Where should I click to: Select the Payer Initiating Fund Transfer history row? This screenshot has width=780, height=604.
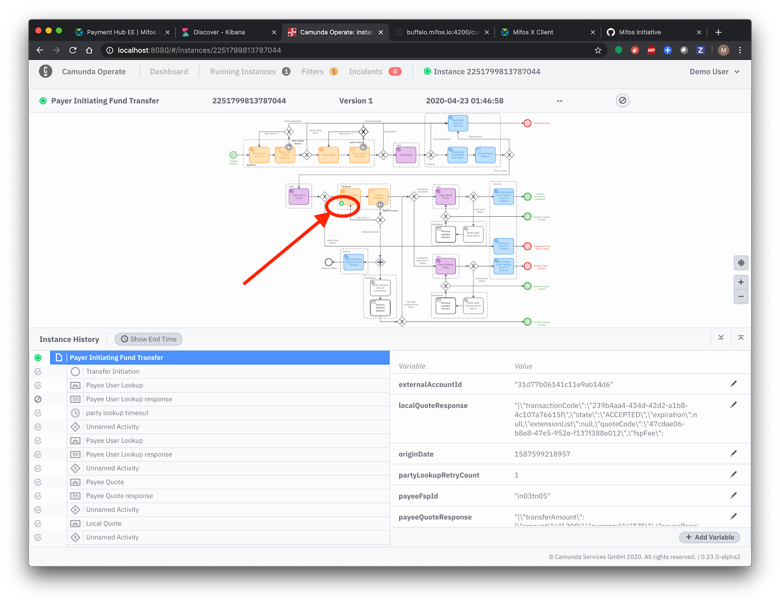coord(220,358)
